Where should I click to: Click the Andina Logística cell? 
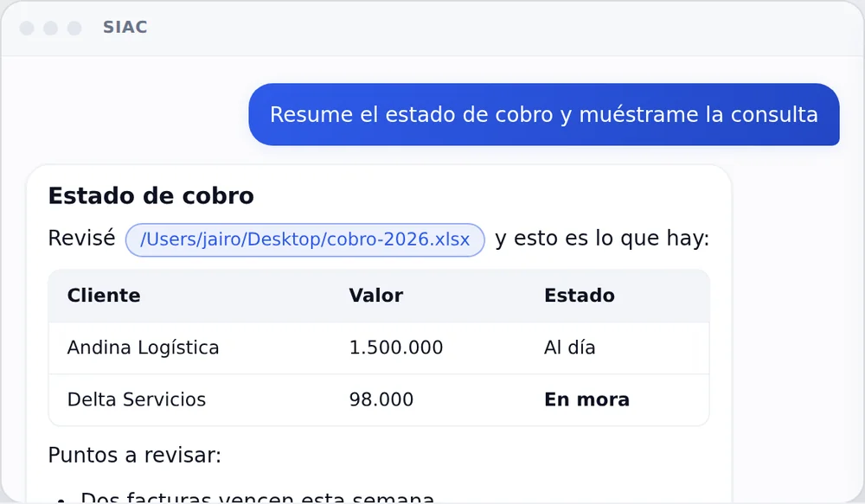[144, 348]
